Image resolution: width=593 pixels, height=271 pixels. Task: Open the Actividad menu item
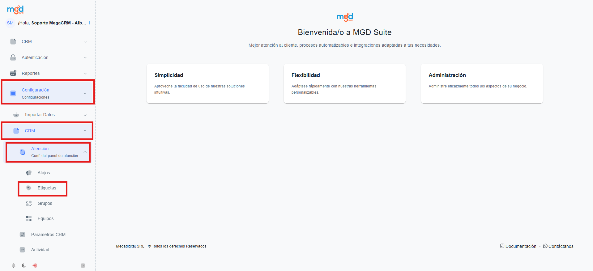pyautogui.click(x=40, y=250)
